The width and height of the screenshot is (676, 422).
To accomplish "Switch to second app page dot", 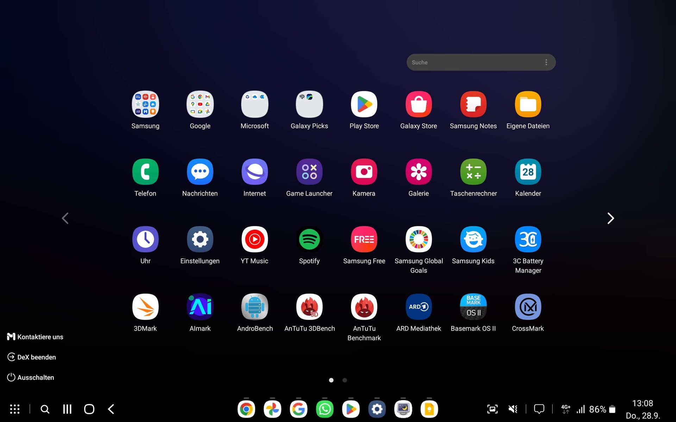I will click(345, 380).
